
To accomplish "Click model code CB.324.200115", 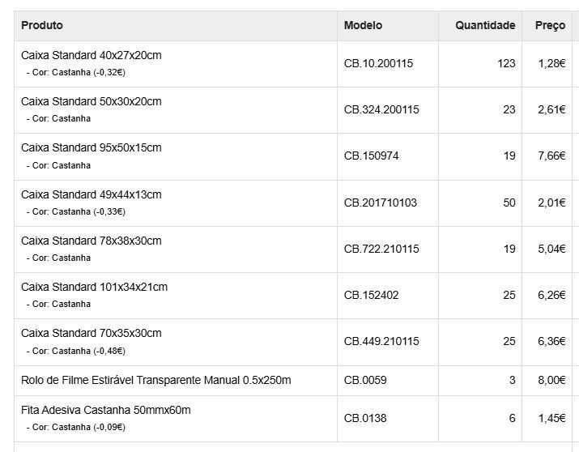I will [x=381, y=109].
